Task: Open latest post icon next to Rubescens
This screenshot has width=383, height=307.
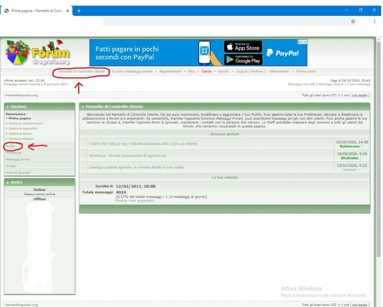Action: (362, 146)
